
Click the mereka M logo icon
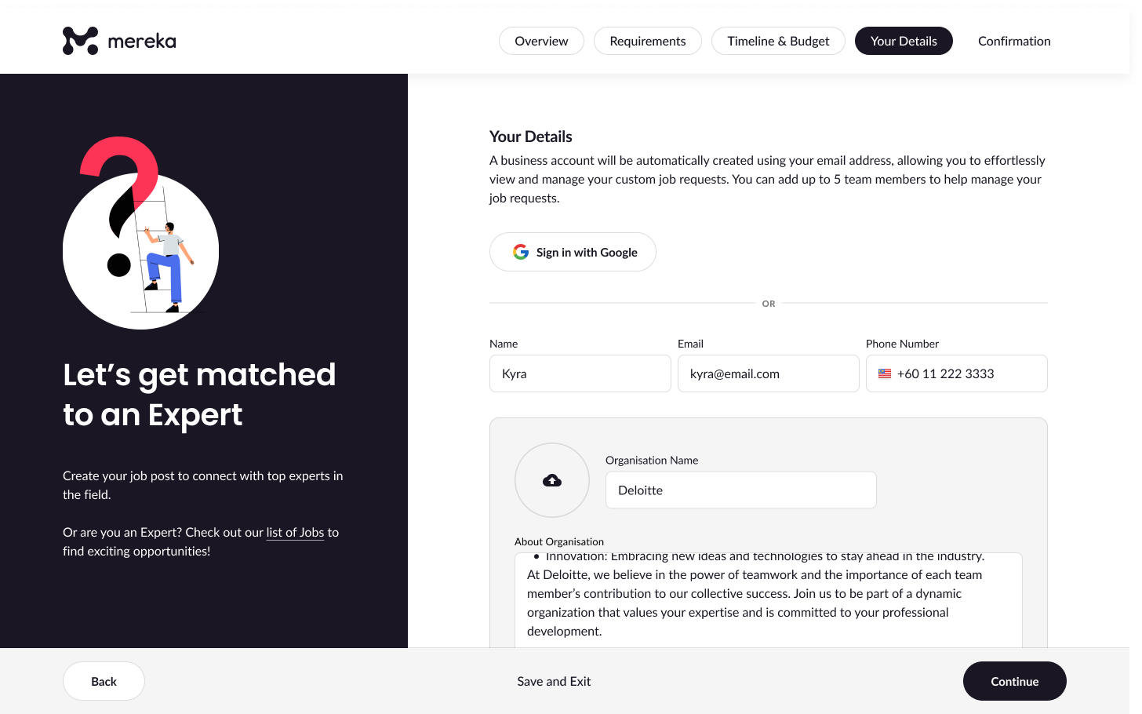click(x=80, y=41)
